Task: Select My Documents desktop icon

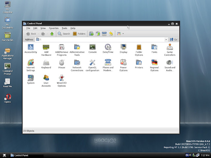Action: pyautogui.click(x=8, y=23)
